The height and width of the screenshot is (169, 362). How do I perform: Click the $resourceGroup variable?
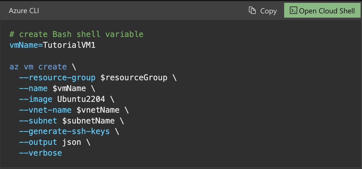[134, 77]
